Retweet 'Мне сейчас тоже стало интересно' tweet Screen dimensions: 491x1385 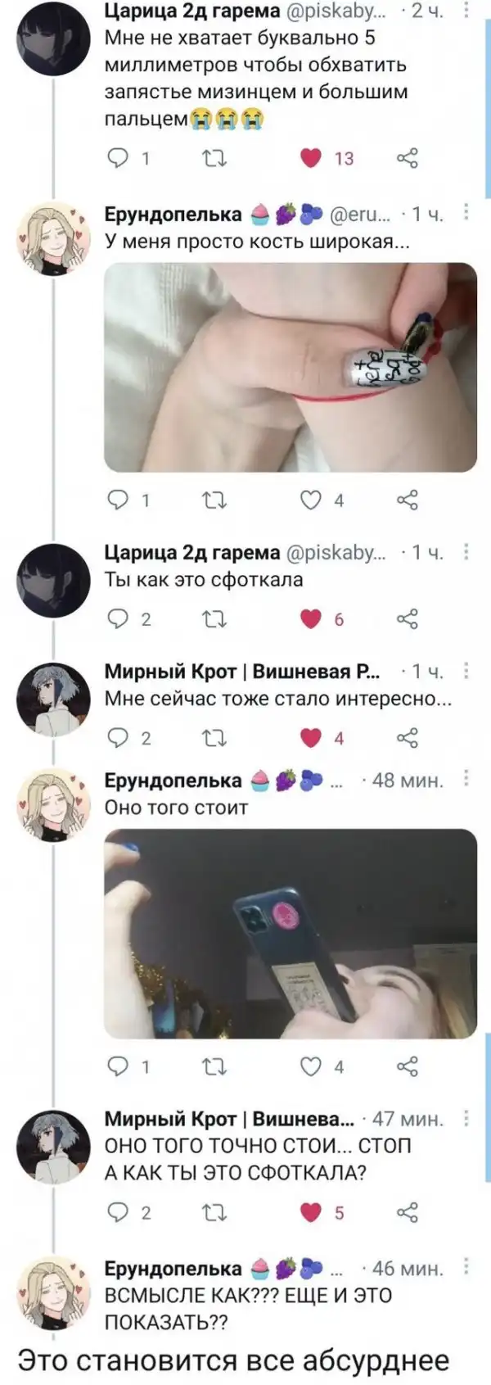(214, 739)
